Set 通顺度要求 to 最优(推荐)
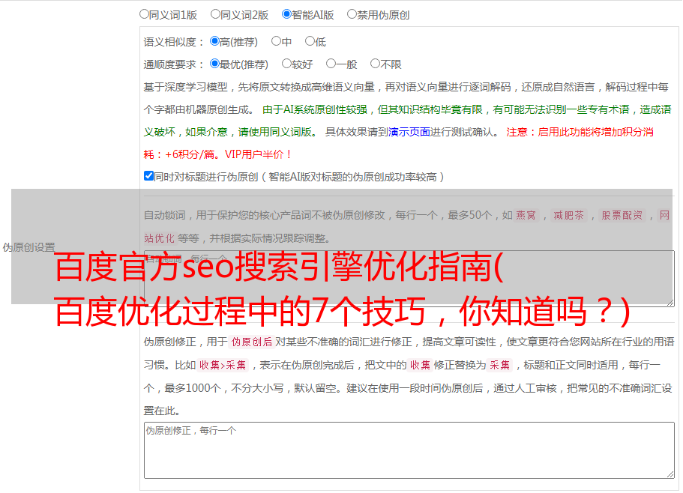 coord(214,64)
